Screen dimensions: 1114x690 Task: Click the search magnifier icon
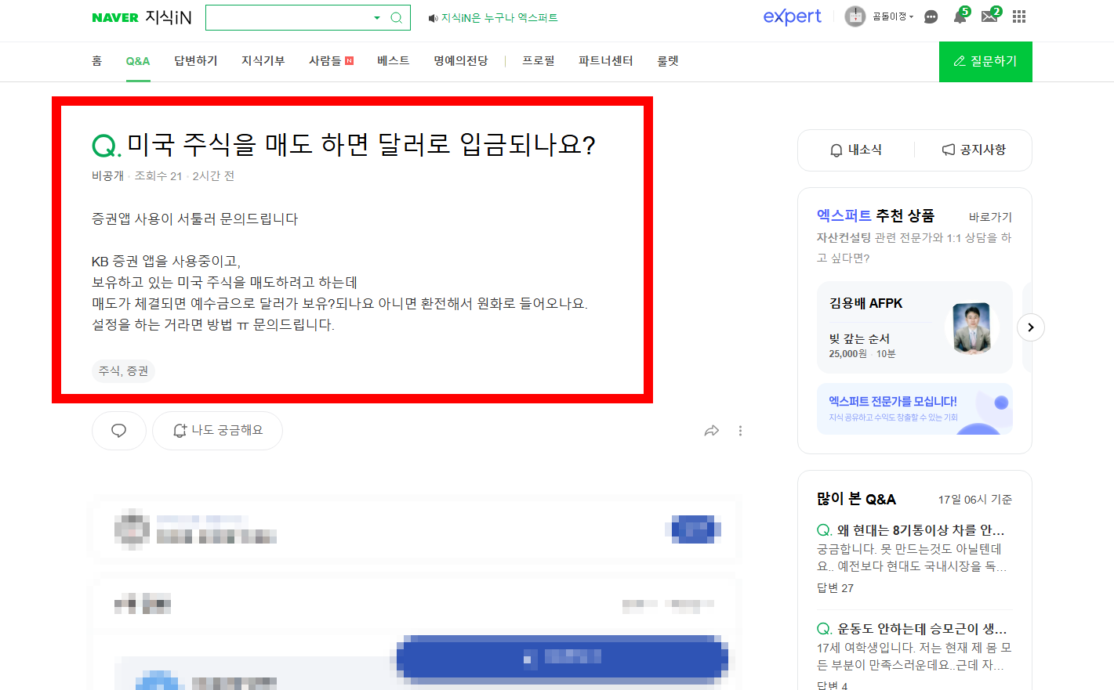[x=397, y=17]
